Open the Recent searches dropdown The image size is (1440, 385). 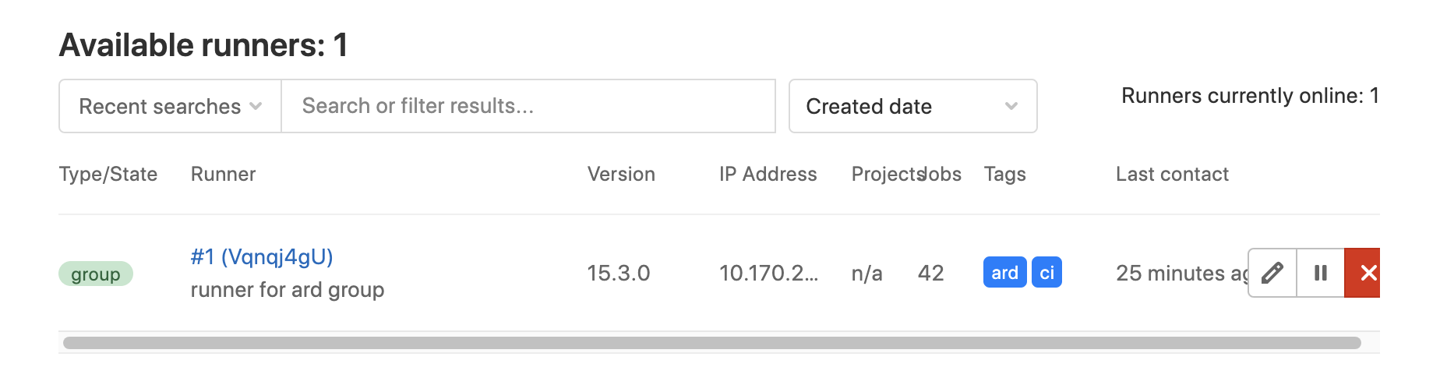[x=170, y=106]
